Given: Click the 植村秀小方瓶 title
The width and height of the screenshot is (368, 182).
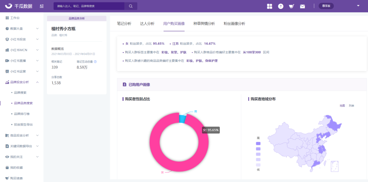Looking at the screenshot, I should (63, 29).
